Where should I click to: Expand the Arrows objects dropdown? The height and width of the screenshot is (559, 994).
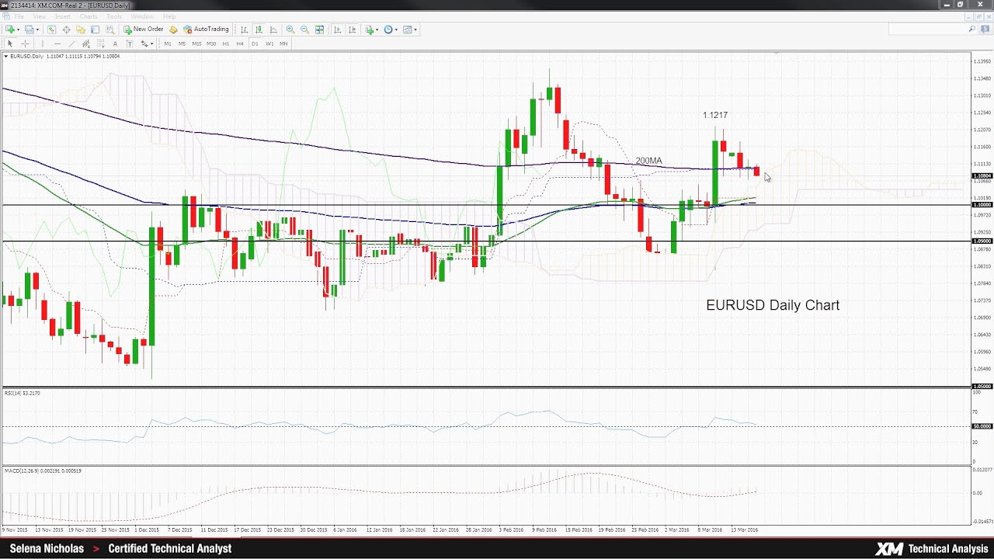[x=152, y=43]
